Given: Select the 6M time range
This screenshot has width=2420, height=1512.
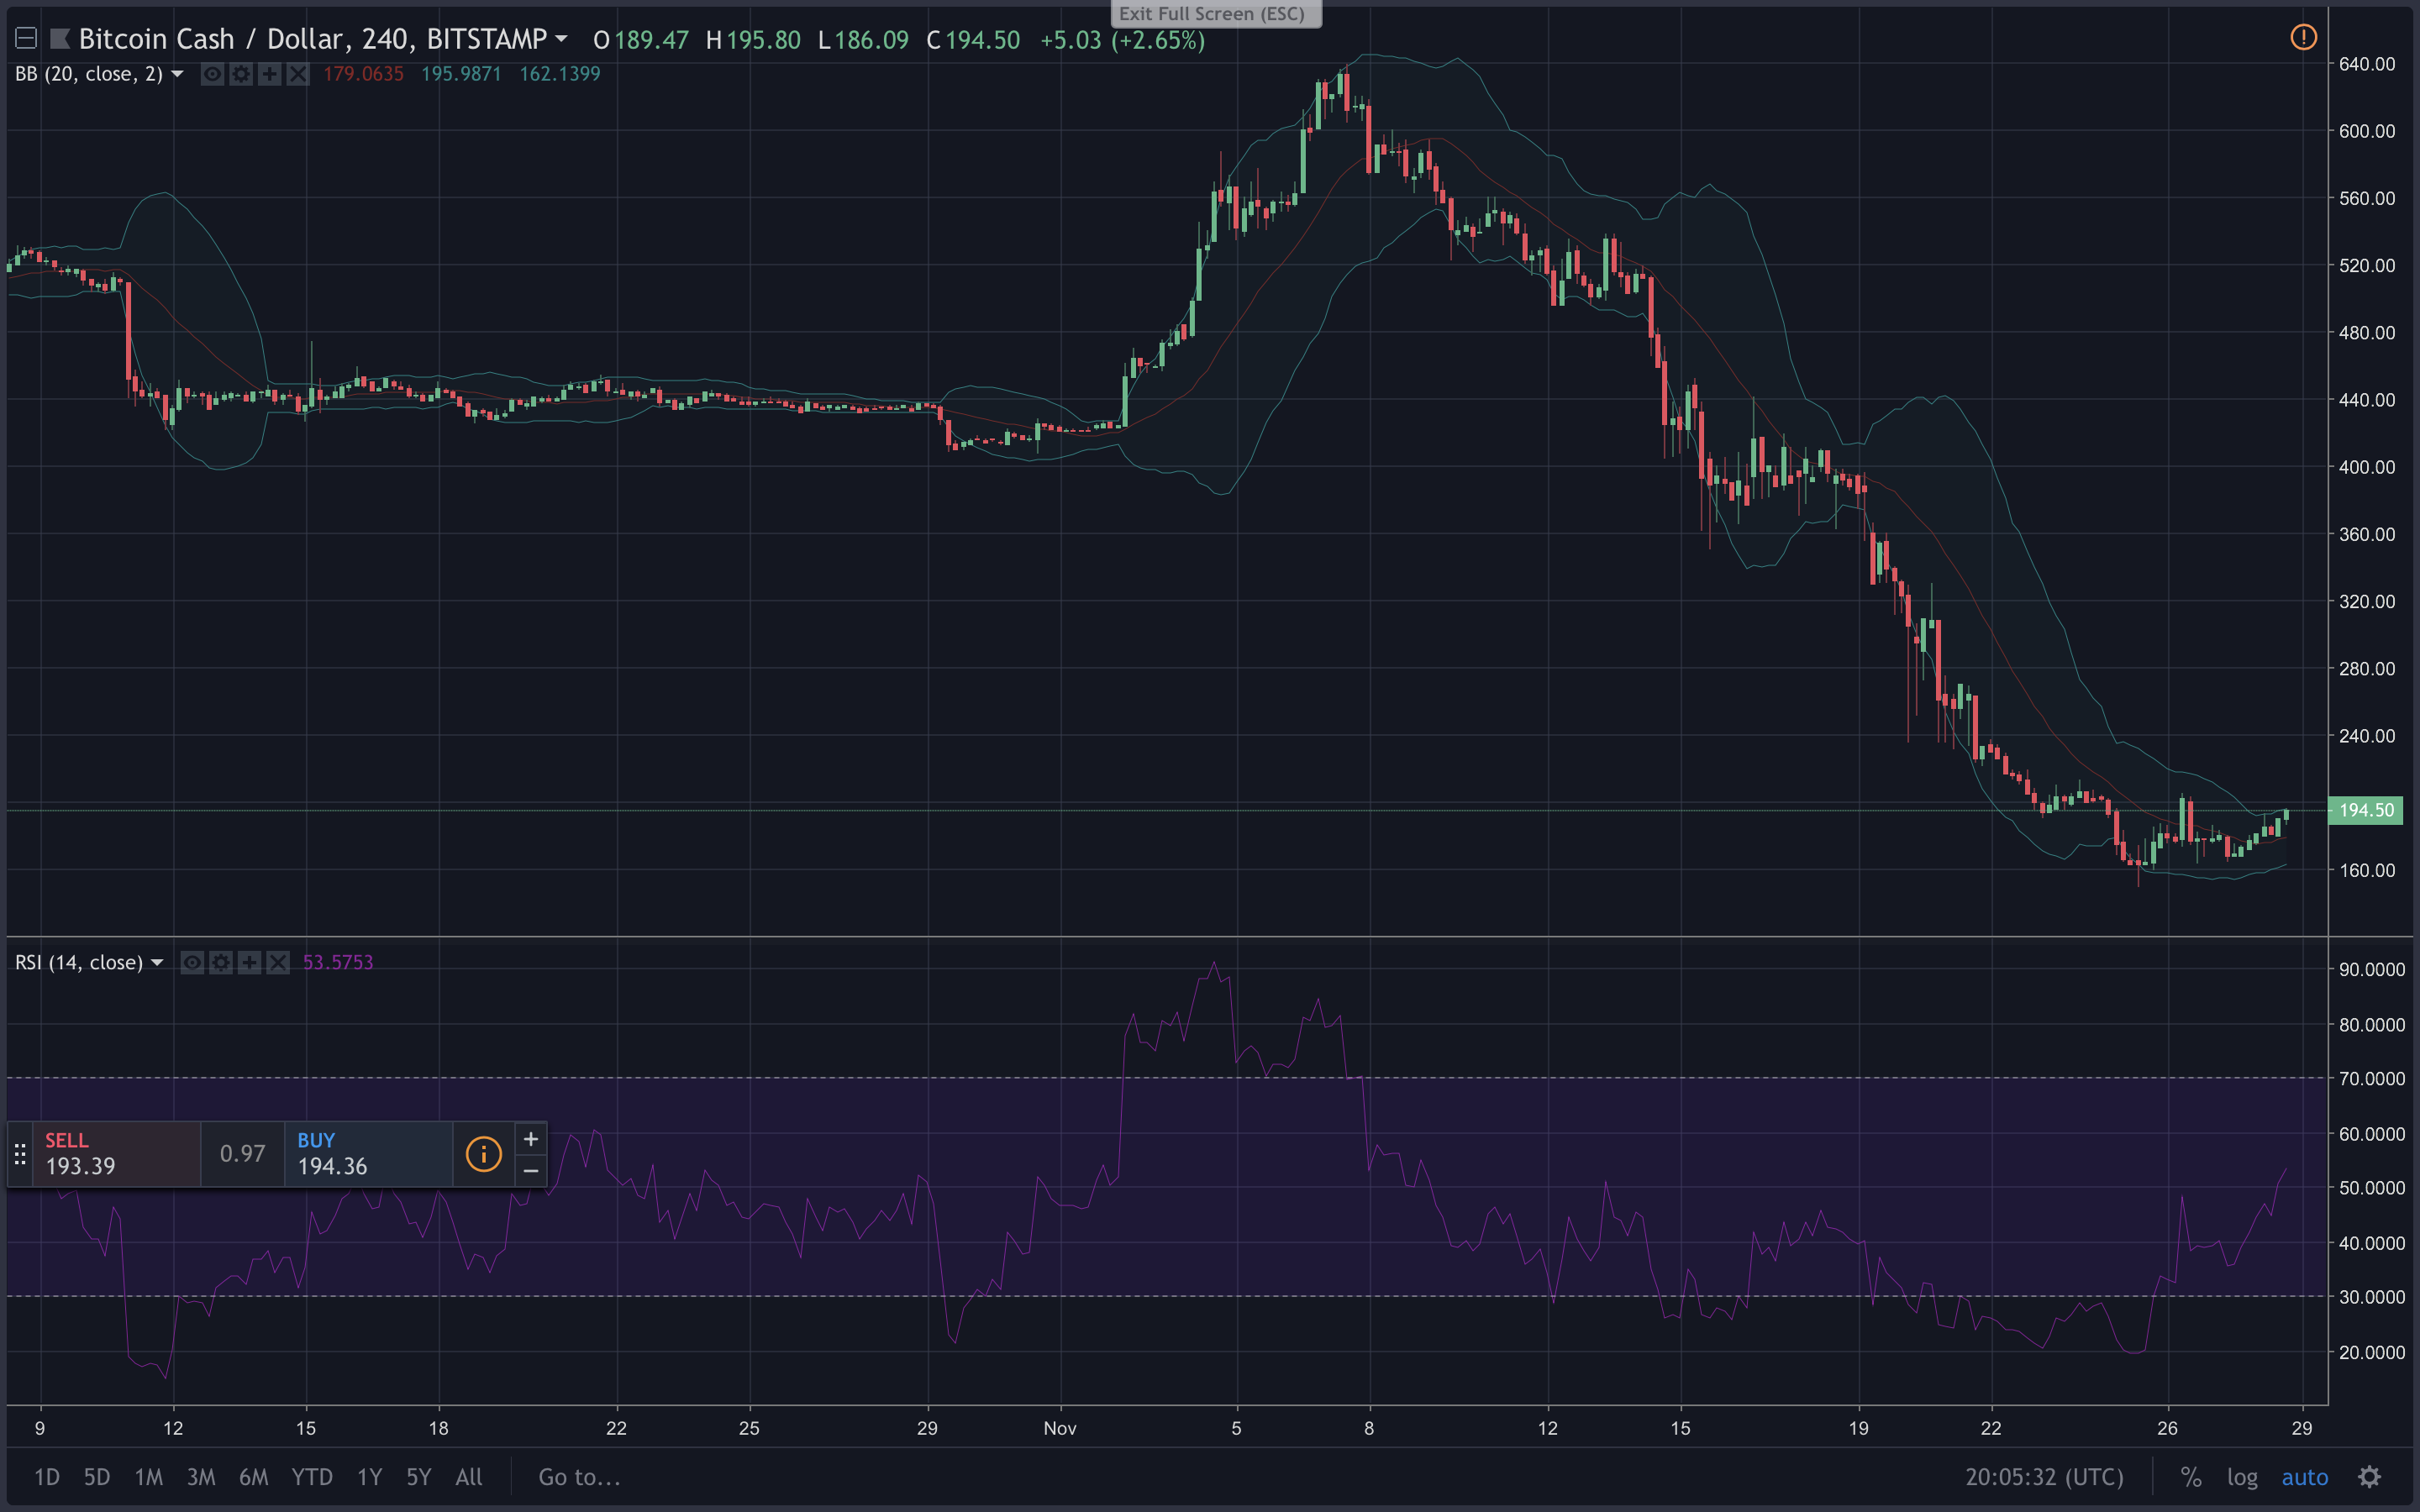Looking at the screenshot, I should 254,1477.
